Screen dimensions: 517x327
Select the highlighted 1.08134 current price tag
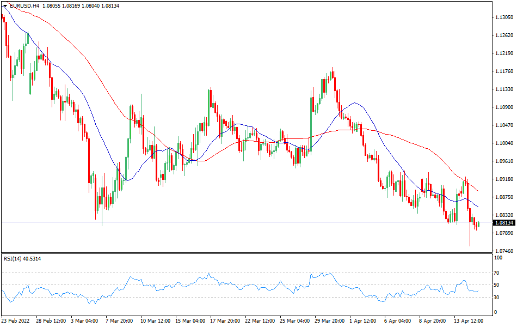(x=504, y=222)
